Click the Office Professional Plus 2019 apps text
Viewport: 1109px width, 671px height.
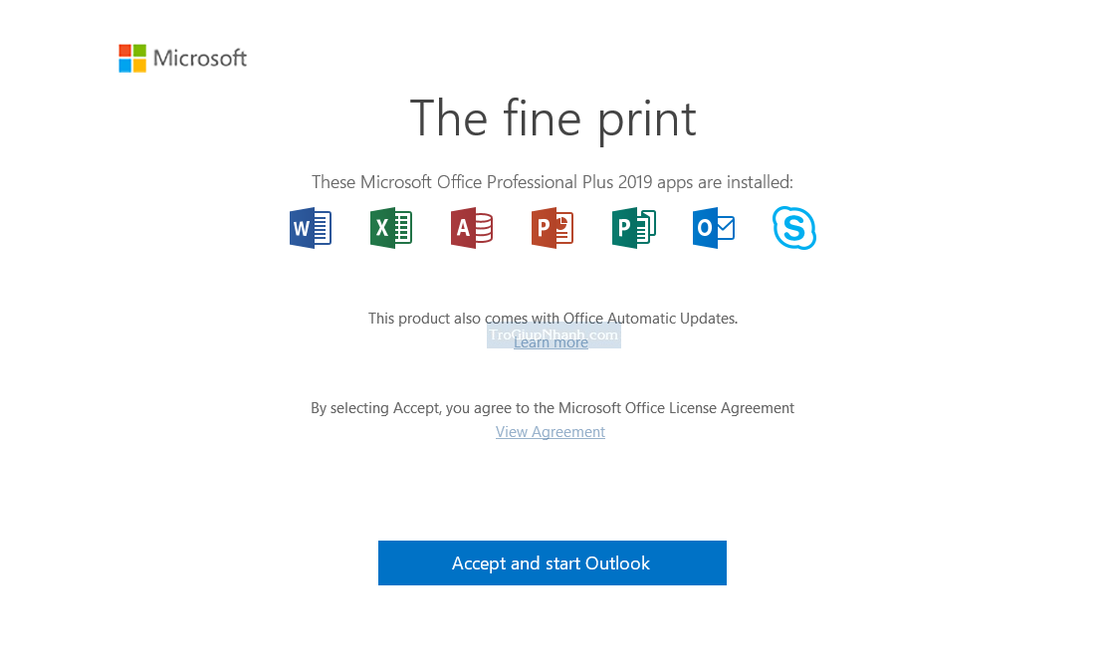[553, 182]
